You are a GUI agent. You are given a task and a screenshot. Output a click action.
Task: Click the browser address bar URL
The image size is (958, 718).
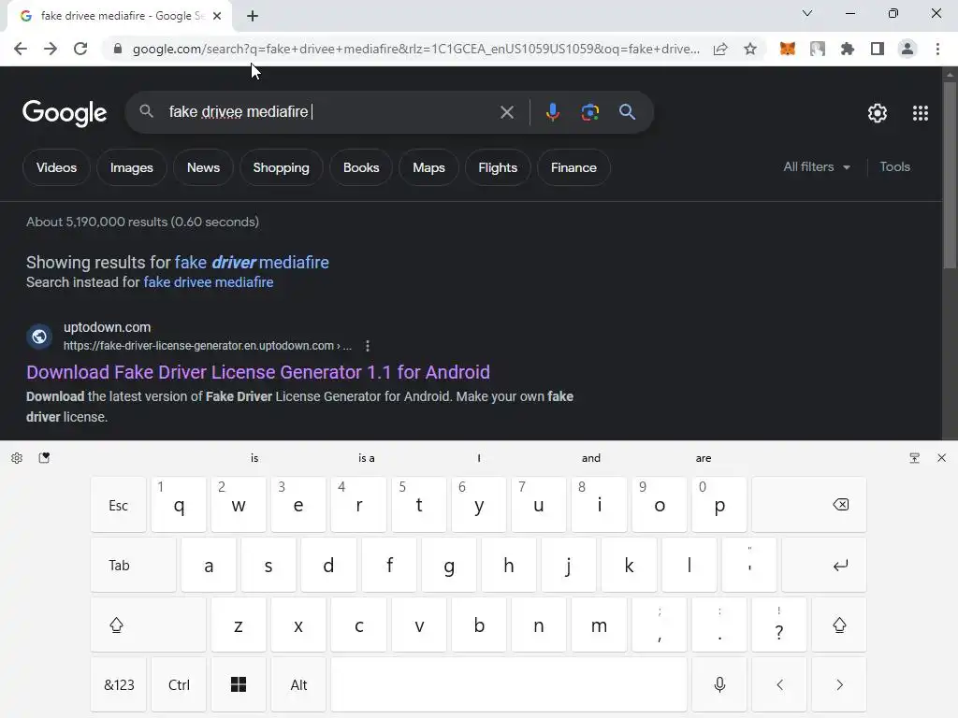(x=416, y=49)
